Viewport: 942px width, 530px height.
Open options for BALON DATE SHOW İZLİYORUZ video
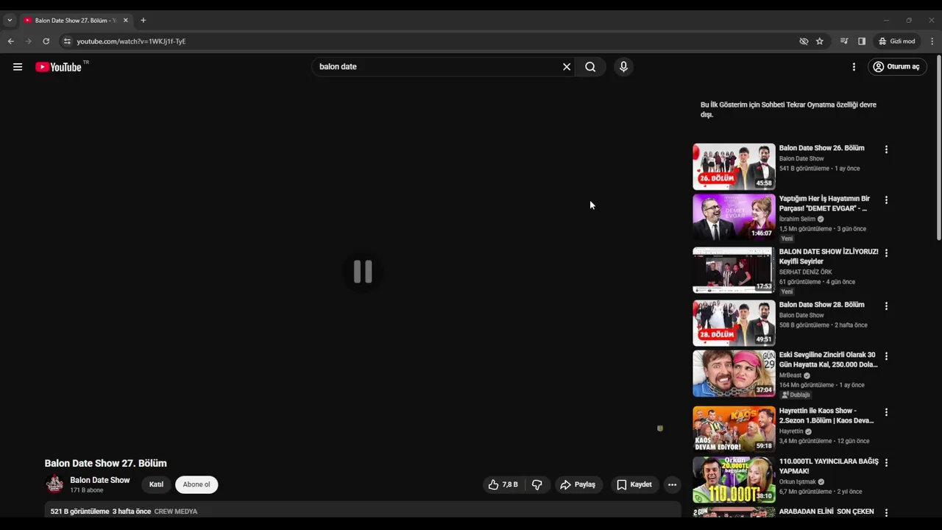(886, 253)
